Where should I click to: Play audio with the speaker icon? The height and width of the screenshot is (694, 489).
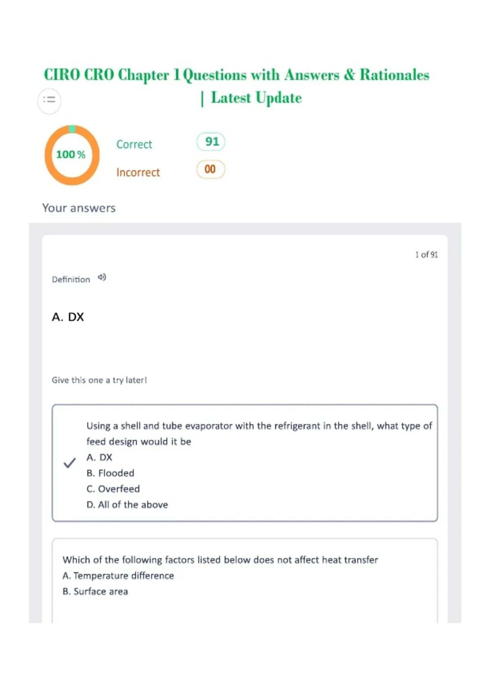[x=102, y=278]
